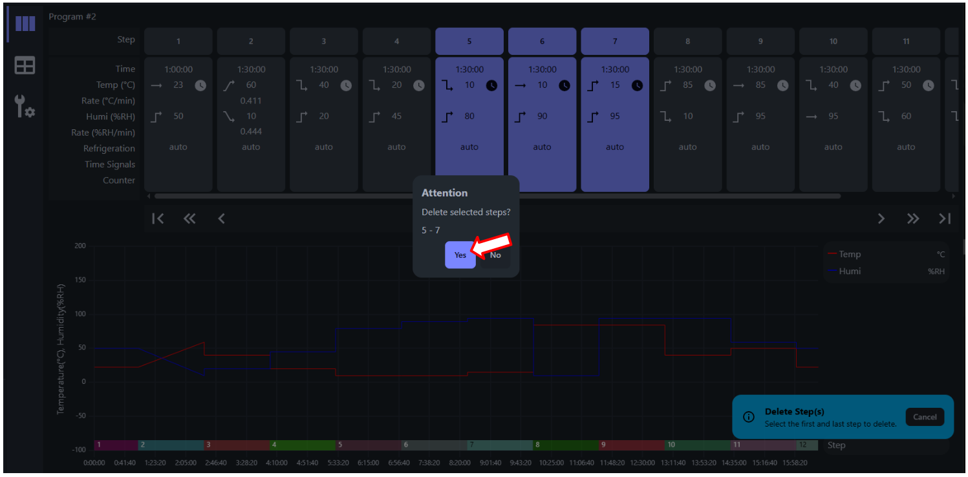Viewport: 968px width, 477px height.
Task: Select step 10 header
Action: pyautogui.click(x=833, y=41)
